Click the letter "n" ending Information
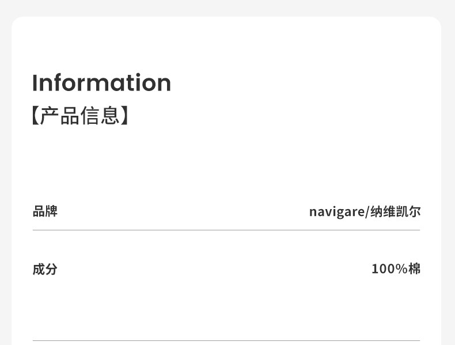The height and width of the screenshot is (345, 455). [164, 84]
